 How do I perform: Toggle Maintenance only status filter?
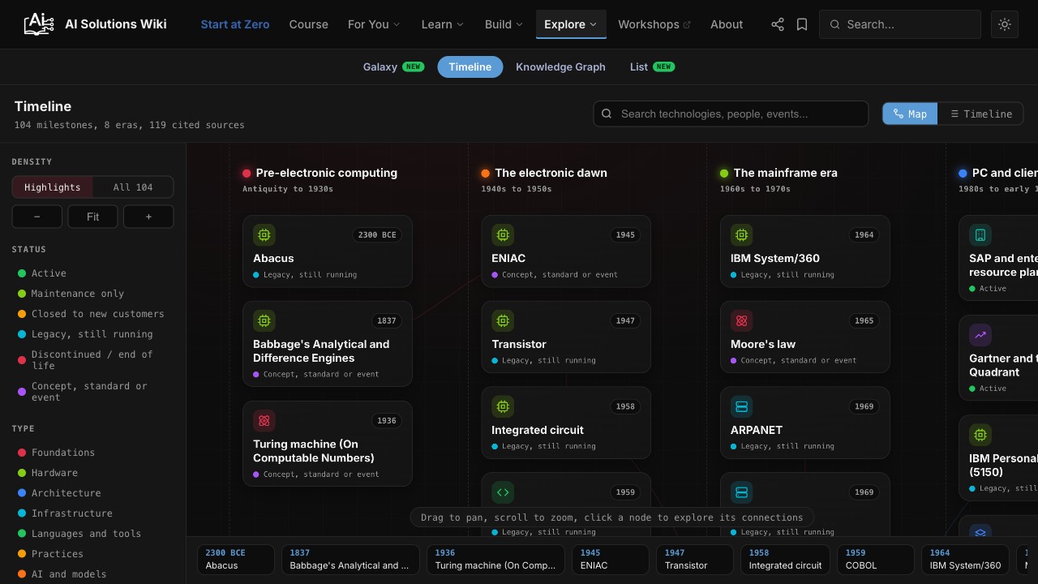pyautogui.click(x=71, y=294)
